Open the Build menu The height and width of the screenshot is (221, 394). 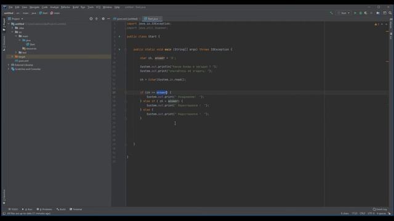(76, 7)
